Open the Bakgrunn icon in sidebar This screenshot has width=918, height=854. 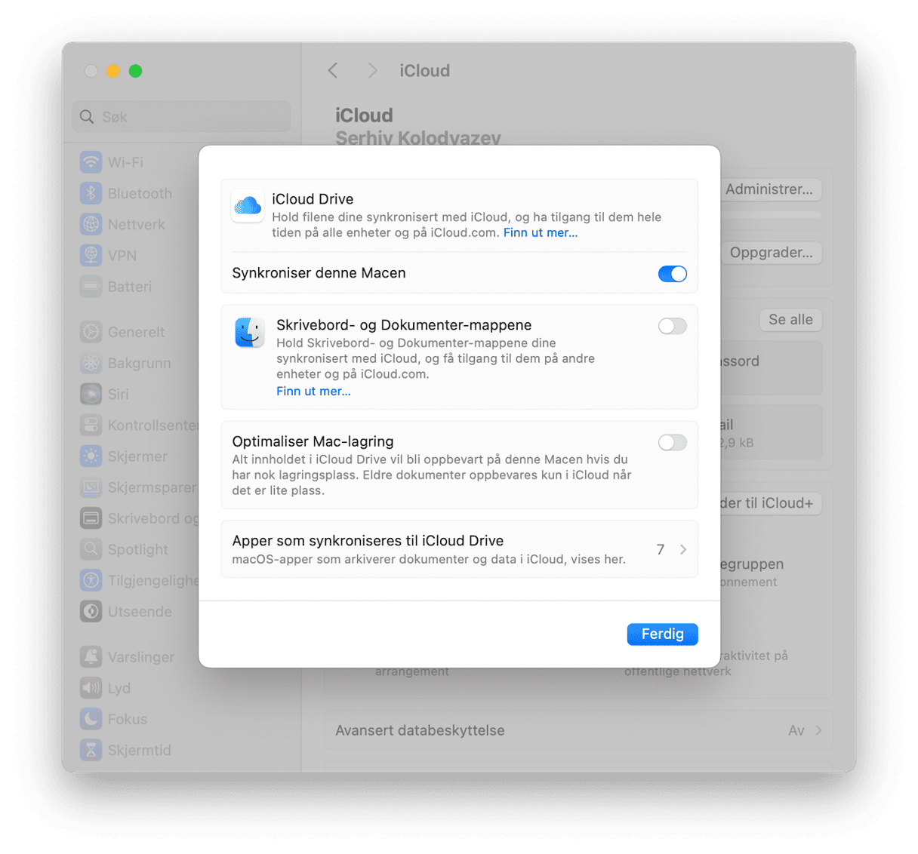(91, 363)
